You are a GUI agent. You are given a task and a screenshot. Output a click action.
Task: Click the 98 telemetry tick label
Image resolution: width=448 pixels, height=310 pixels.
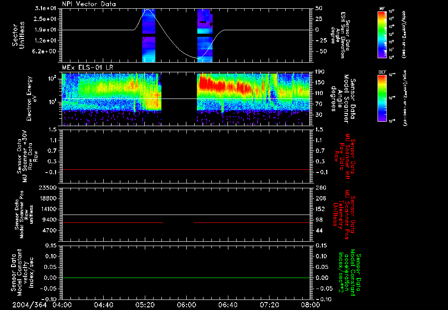pyautogui.click(x=319, y=220)
